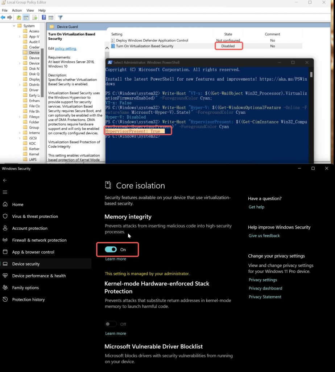Open the File menu
This screenshot has height=372, width=335.
(x=5, y=11)
